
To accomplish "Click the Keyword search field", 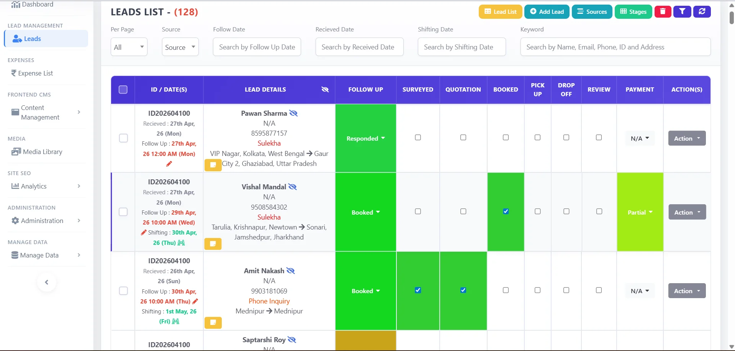I will (616, 47).
